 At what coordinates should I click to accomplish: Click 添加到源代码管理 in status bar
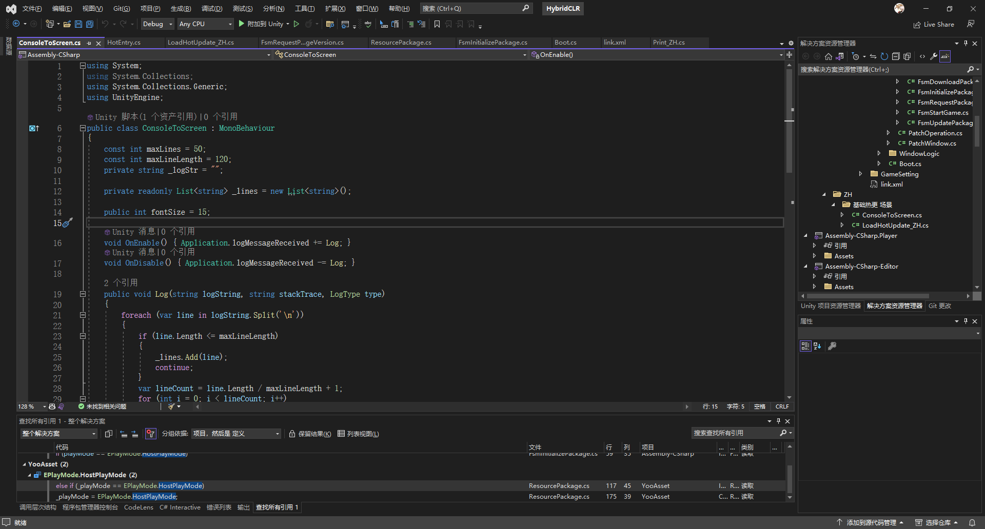pos(870,522)
